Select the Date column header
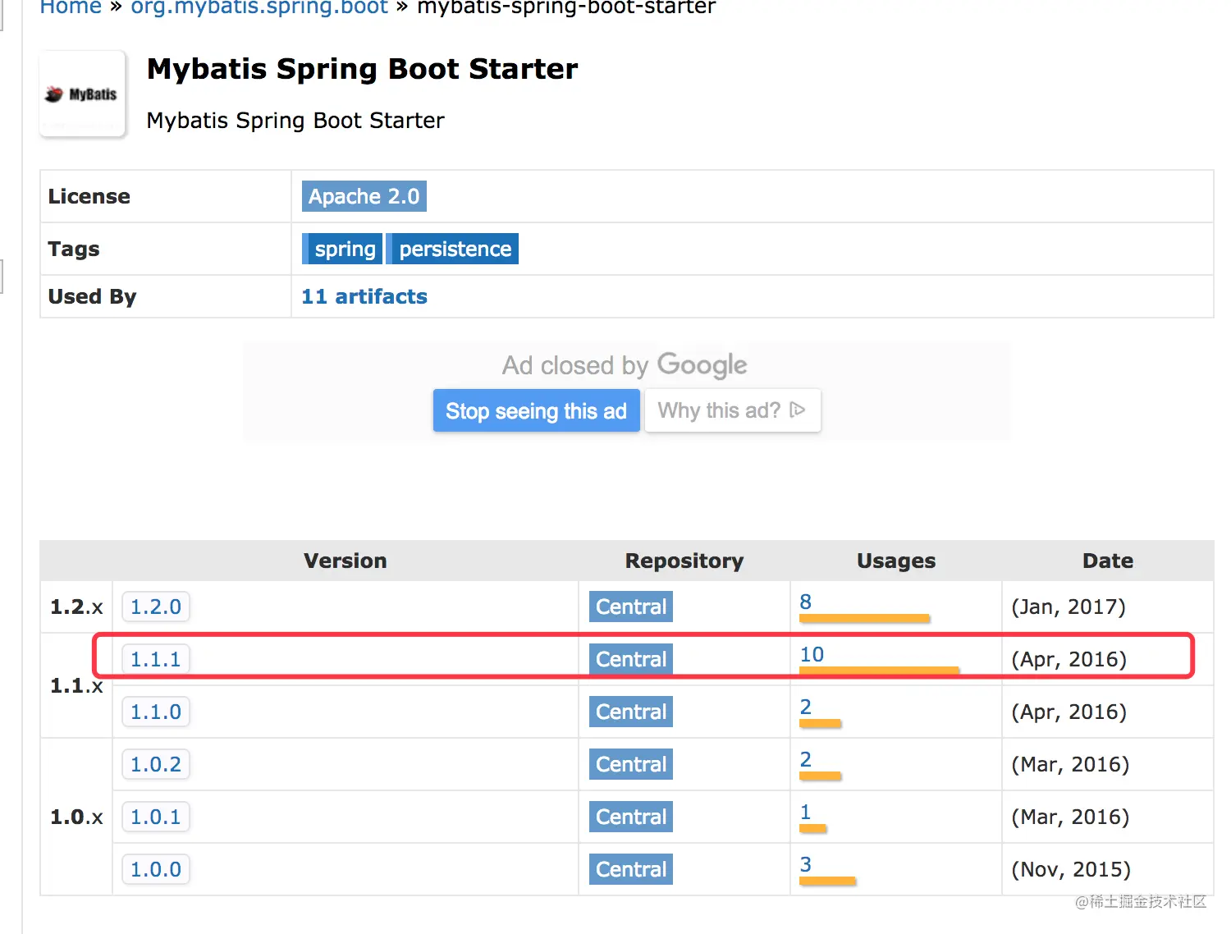The height and width of the screenshot is (934, 1231). 1108,561
